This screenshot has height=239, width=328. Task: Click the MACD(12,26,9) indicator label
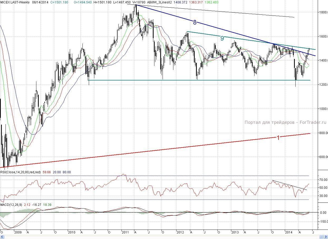coord(12,205)
